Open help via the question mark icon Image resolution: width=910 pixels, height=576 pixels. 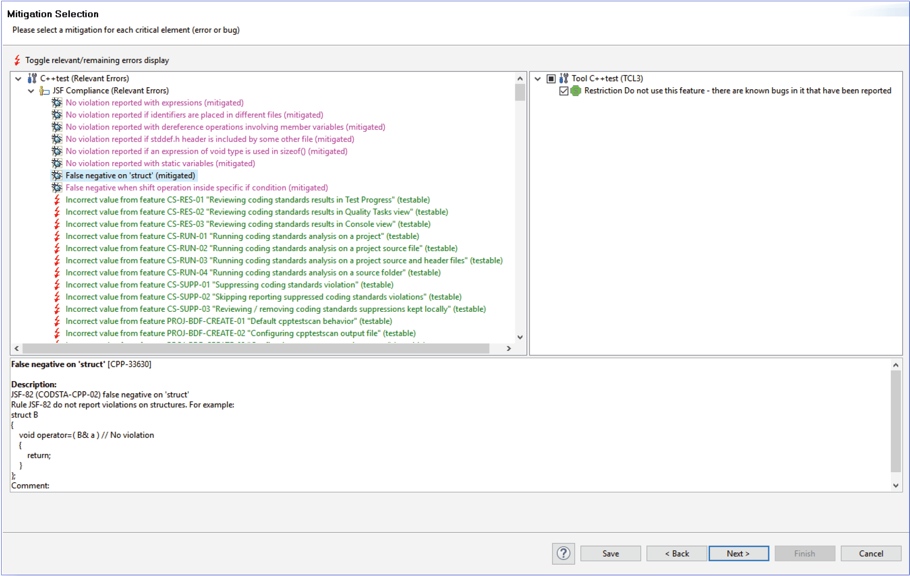pos(563,554)
